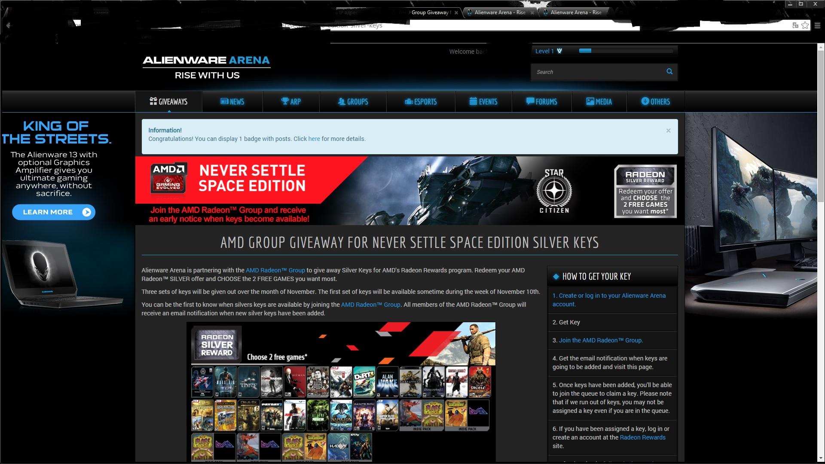
Task: Click the Shogun 2 game cover
Action: click(480, 382)
